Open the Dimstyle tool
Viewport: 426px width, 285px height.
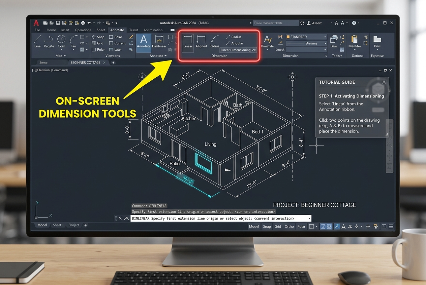click(x=267, y=42)
